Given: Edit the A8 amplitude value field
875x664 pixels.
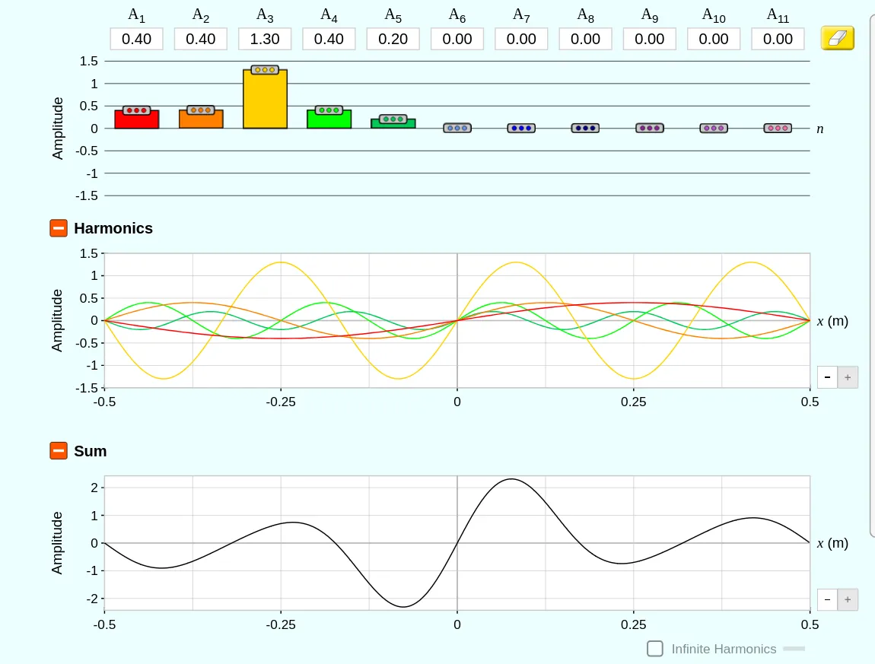Looking at the screenshot, I should [585, 39].
